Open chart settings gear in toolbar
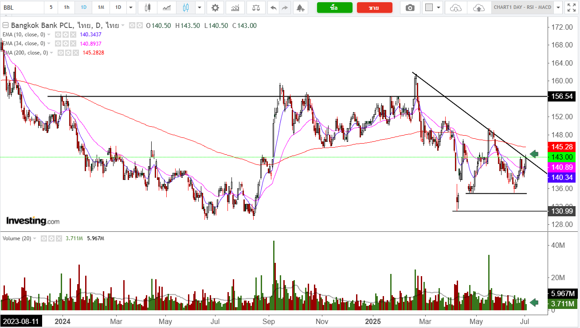Image resolution: width=580 pixels, height=328 pixels. coord(215,8)
